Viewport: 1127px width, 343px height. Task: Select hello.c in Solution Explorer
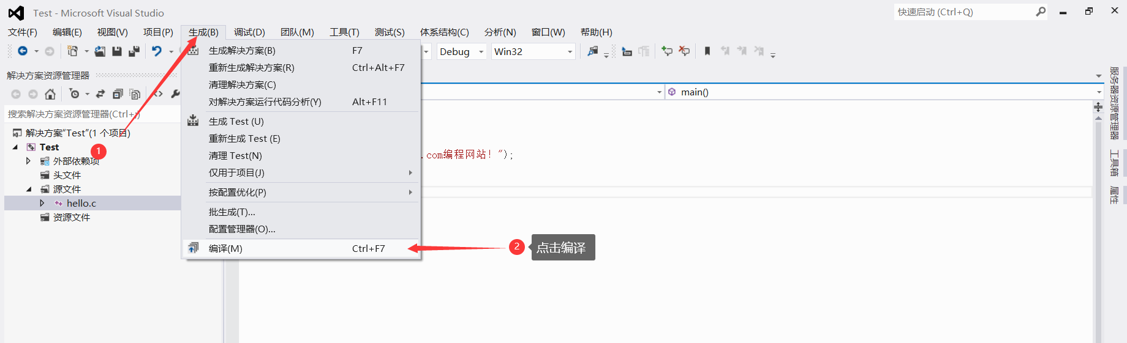(81, 203)
